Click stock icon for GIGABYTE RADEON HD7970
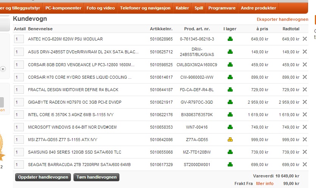Image resolution: width=316 pixels, height=188 pixels. click(230, 102)
